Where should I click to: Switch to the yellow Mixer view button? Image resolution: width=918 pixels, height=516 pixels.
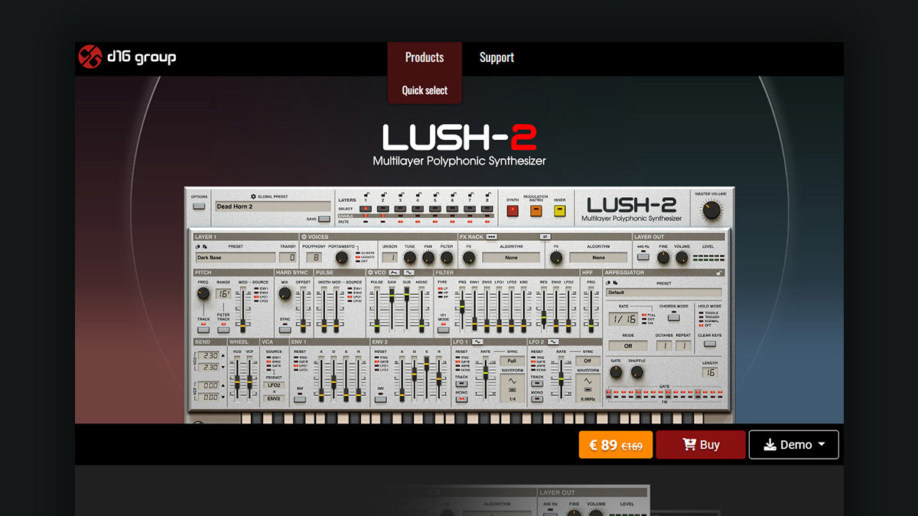pos(560,211)
